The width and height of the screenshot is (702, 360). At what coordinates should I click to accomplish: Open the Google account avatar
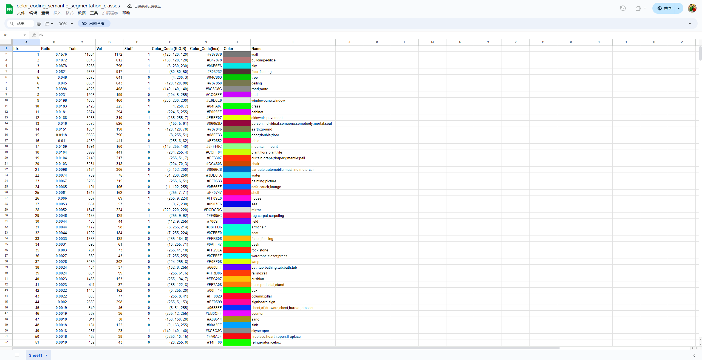(x=692, y=8)
